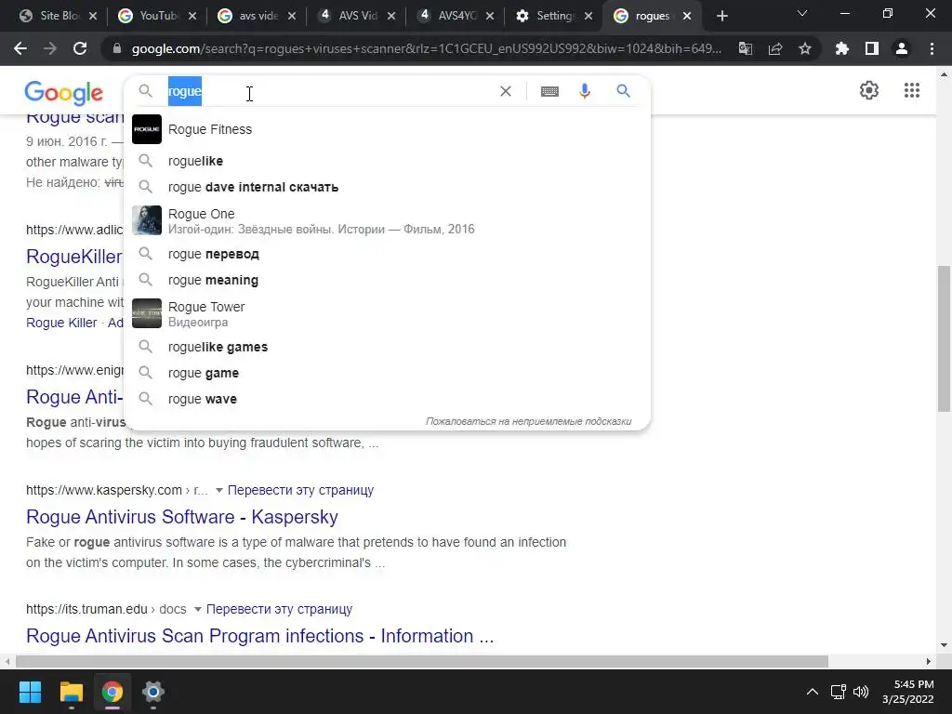Open the on-screen keyboard input tool
Screen dimensions: 952x714
549,91
